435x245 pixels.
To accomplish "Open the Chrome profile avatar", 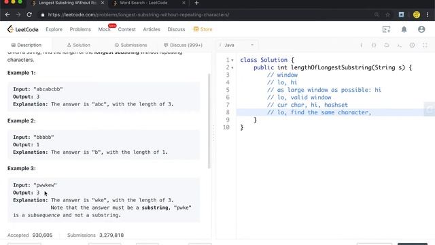I will tap(417, 14).
